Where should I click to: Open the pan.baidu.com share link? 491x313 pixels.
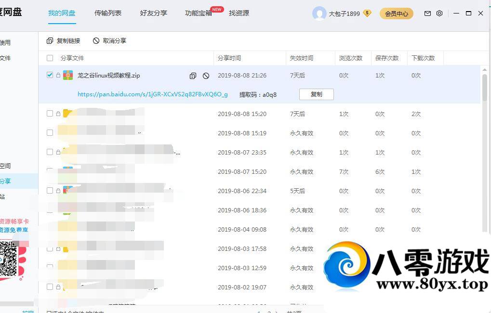pyautogui.click(x=152, y=94)
